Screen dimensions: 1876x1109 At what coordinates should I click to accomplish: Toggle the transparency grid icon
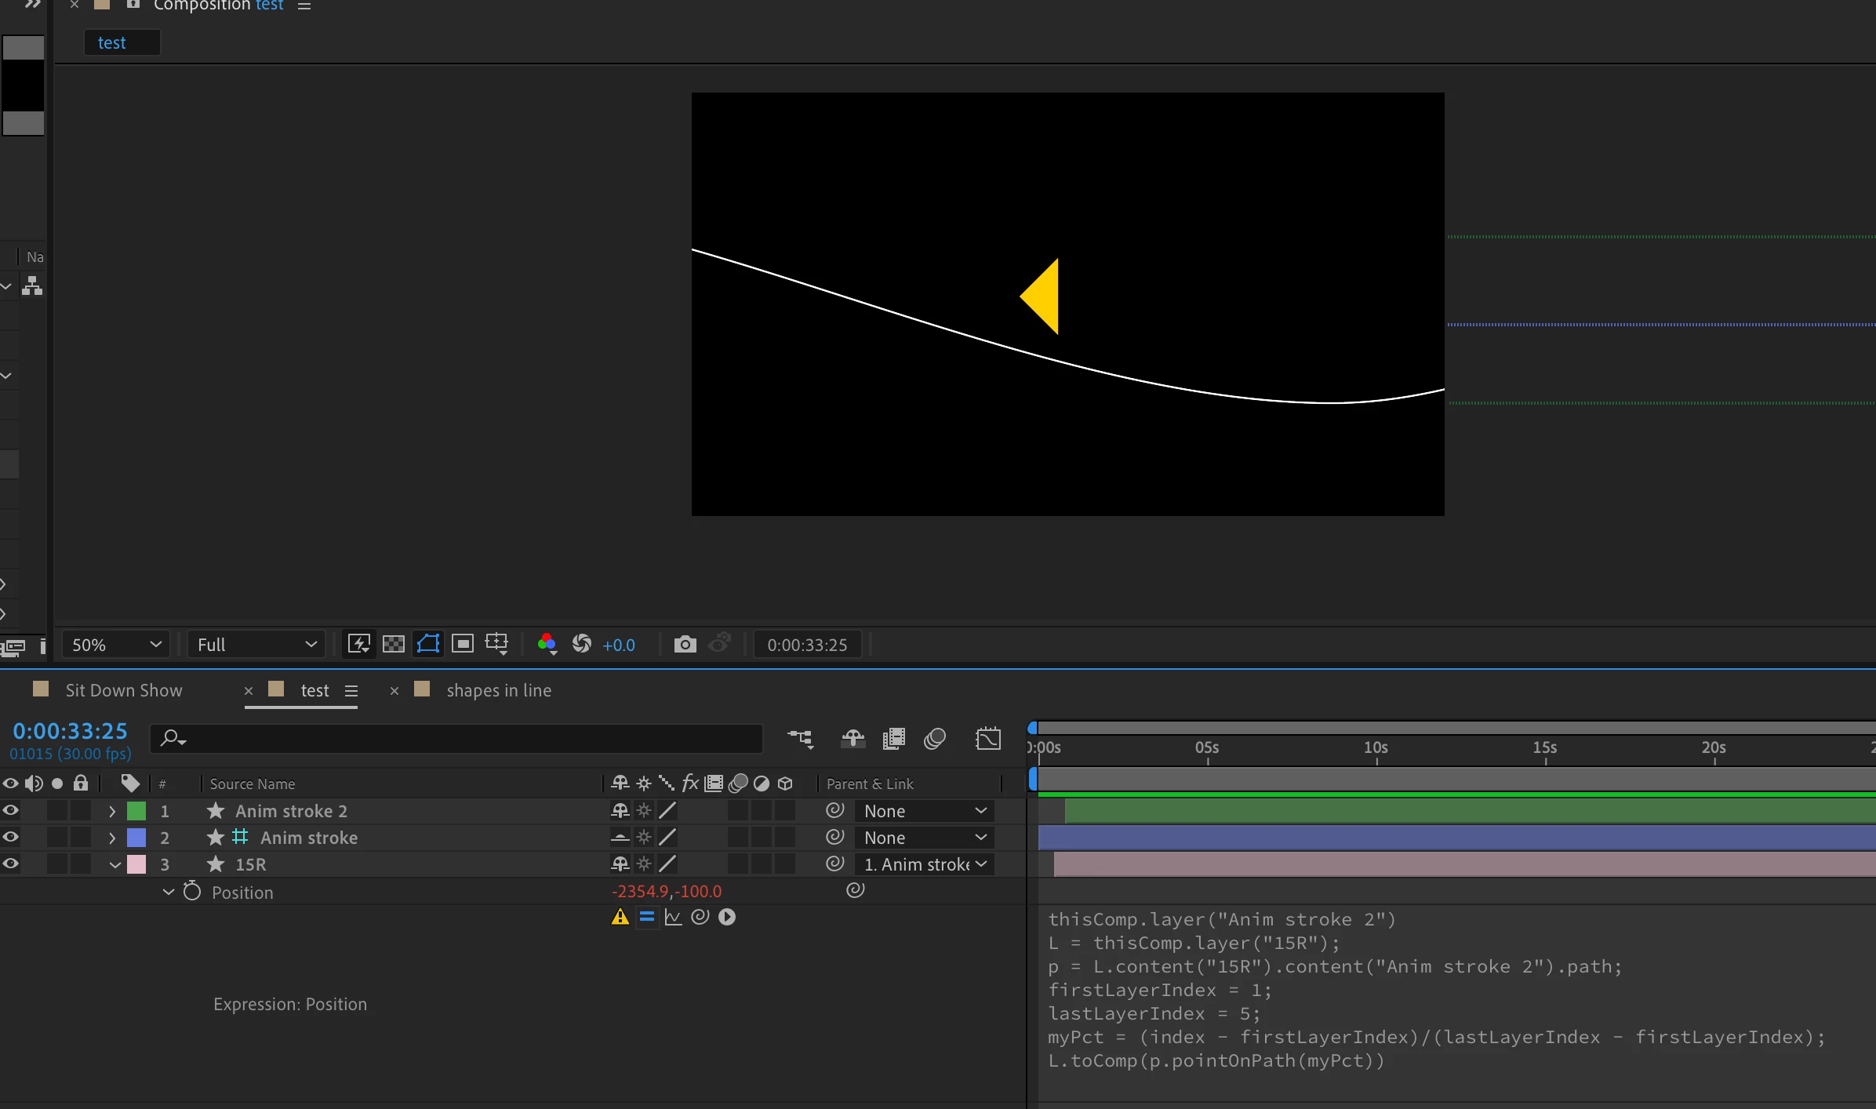point(393,645)
